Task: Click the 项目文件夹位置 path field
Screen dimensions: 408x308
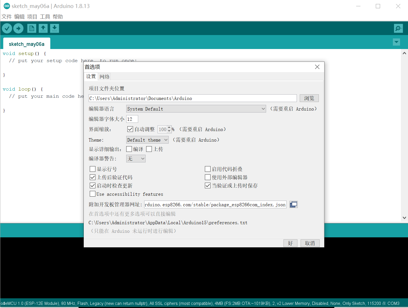Action: [x=193, y=98]
